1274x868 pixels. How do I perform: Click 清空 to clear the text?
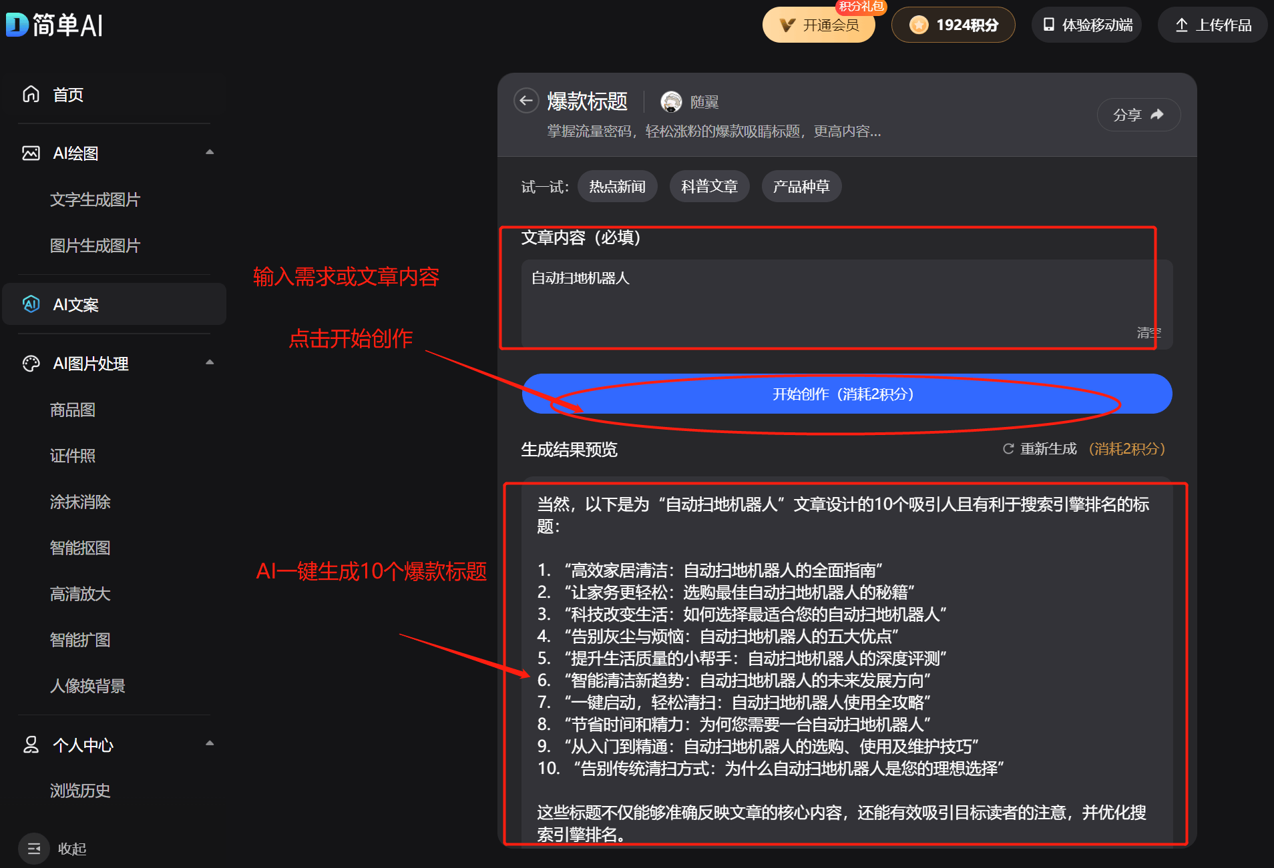tap(1148, 332)
